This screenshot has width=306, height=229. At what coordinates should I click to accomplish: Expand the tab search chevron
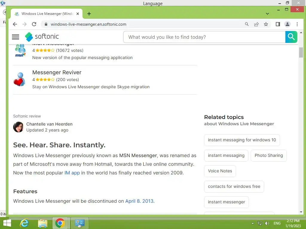[267, 14]
